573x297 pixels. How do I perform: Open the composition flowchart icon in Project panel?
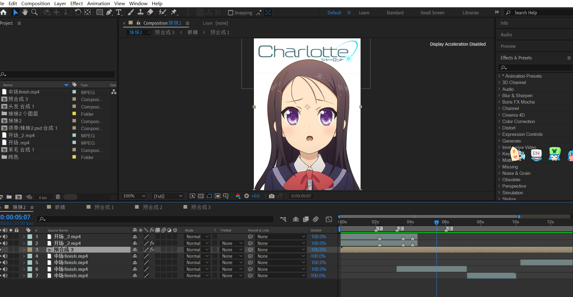point(114,92)
